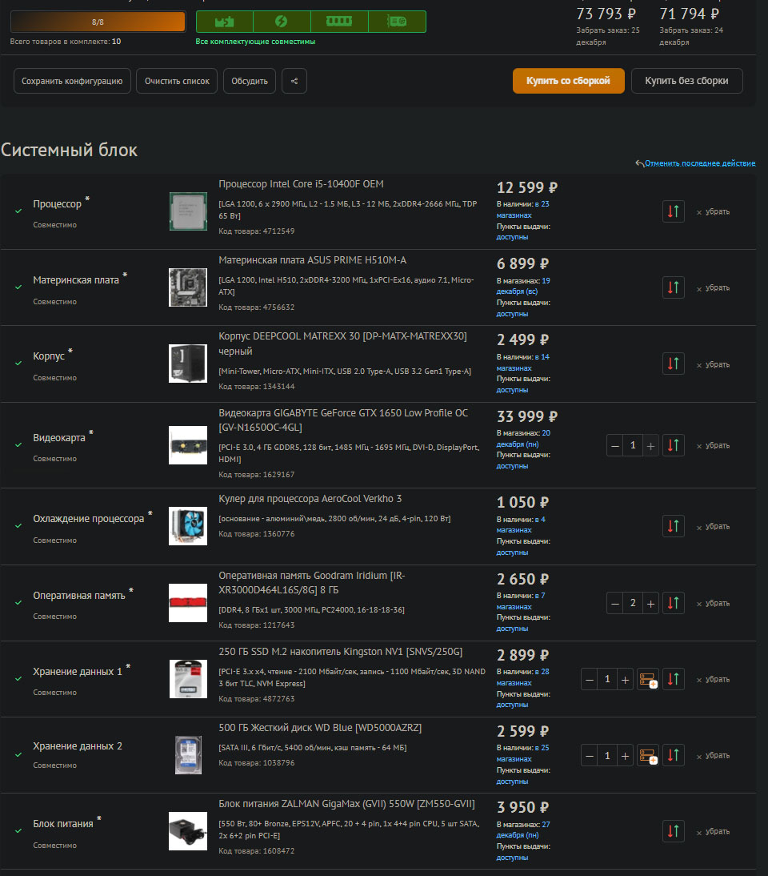
Task: Remove the Охлаждение процессора item with убрать
Action: coord(713,526)
